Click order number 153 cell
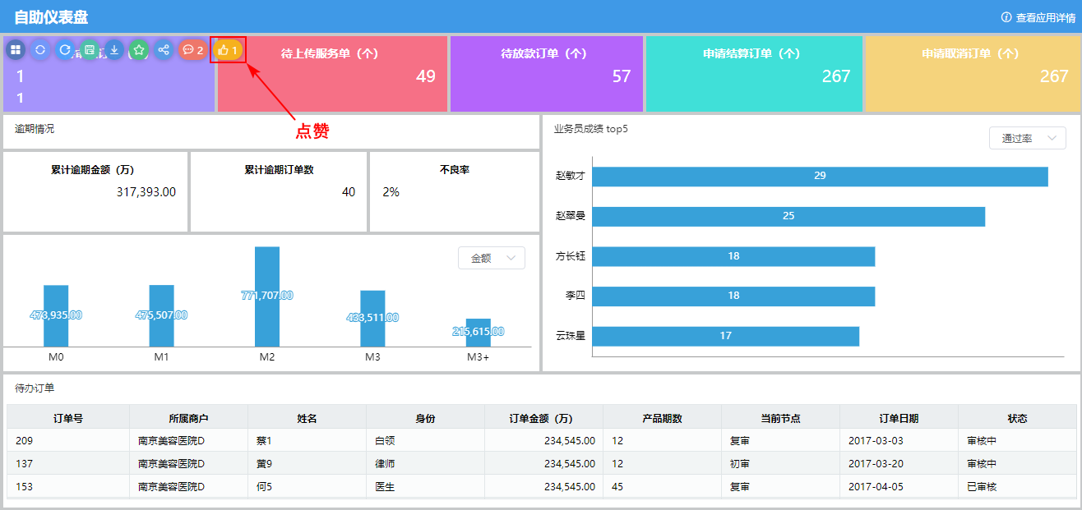Screen dimensions: 1082x510 (68, 486)
